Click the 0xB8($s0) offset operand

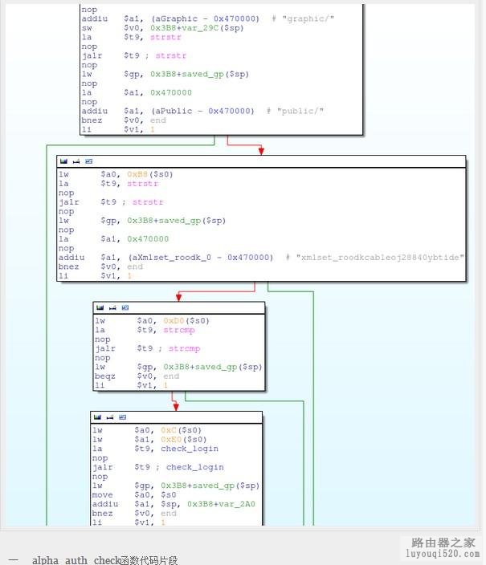coord(149,174)
